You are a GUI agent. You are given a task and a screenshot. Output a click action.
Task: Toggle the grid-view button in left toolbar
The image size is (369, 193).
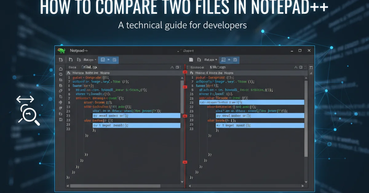114,60
